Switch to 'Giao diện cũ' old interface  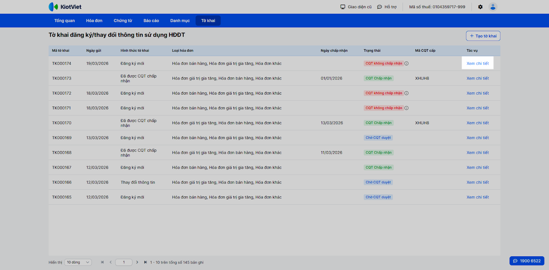356,7
